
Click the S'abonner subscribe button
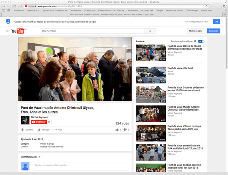pyautogui.click(x=39, y=122)
